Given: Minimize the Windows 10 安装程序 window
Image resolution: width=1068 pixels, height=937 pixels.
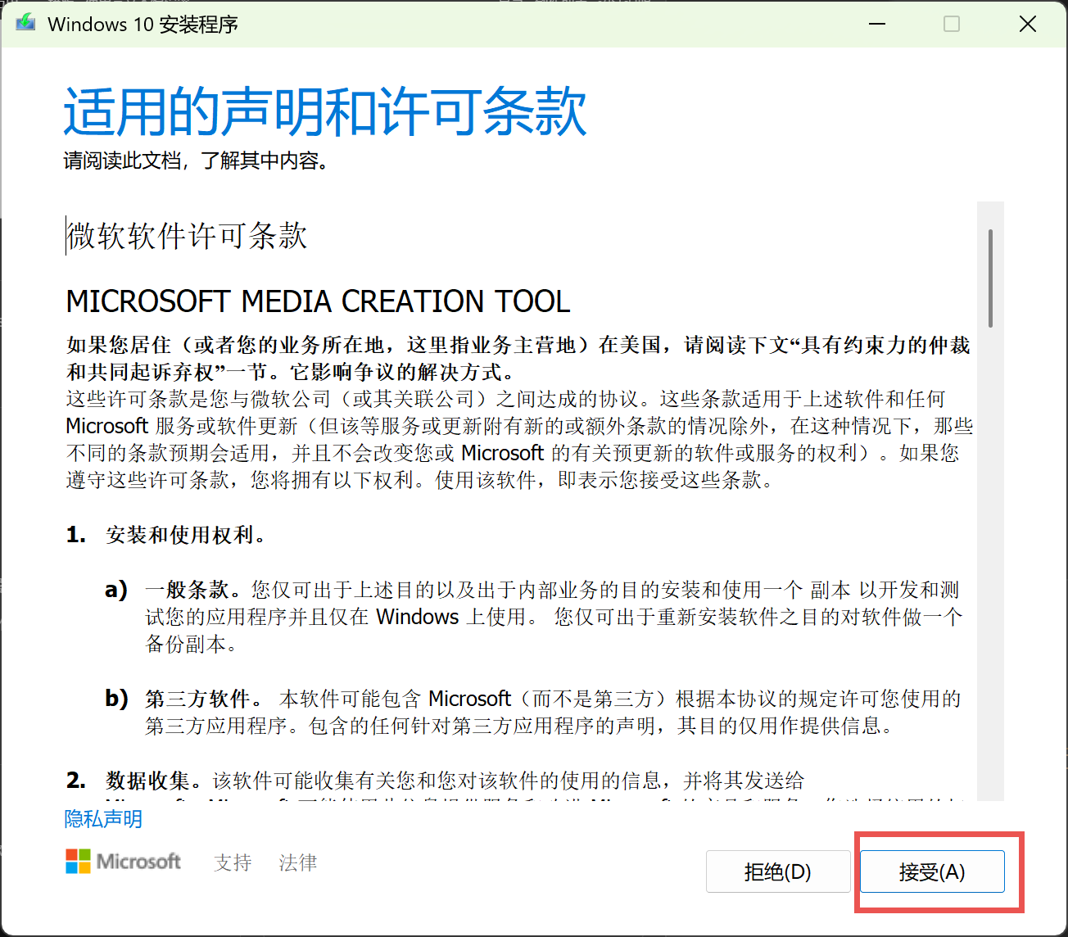Looking at the screenshot, I should coord(877,24).
